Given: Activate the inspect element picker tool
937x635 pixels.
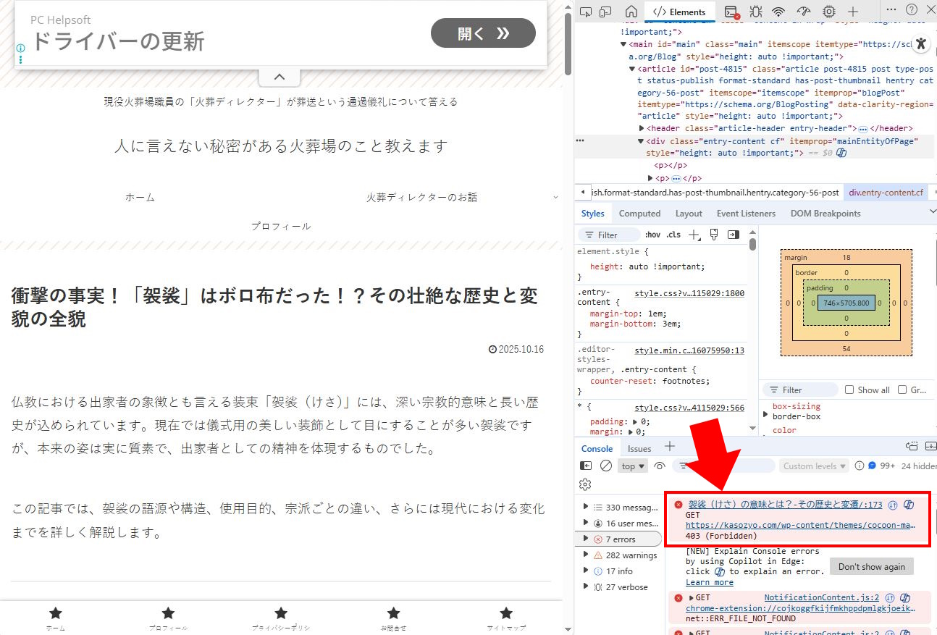Looking at the screenshot, I should click(x=586, y=12).
